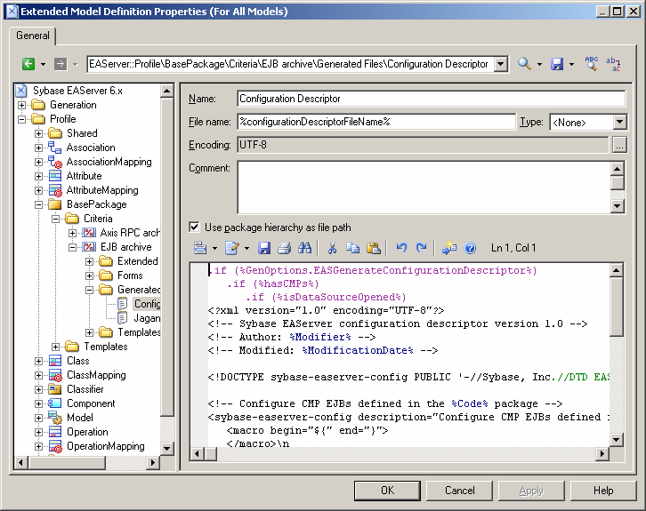The height and width of the screenshot is (511, 646).
Task: Click the tree panel horizontal scroll right arrow
Action: [x=153, y=462]
